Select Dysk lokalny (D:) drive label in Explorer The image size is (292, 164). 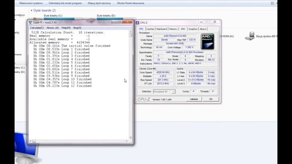(106, 15)
